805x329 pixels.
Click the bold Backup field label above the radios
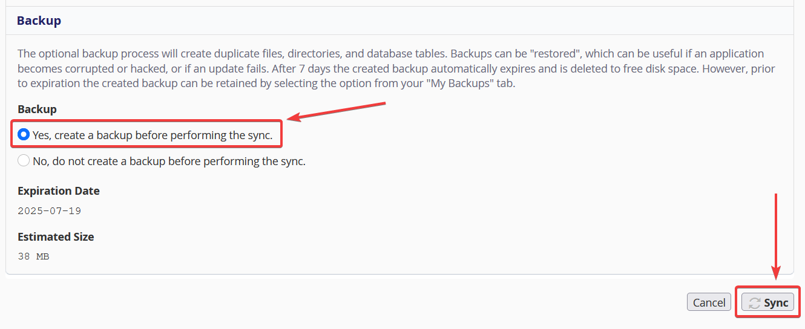pyautogui.click(x=37, y=109)
